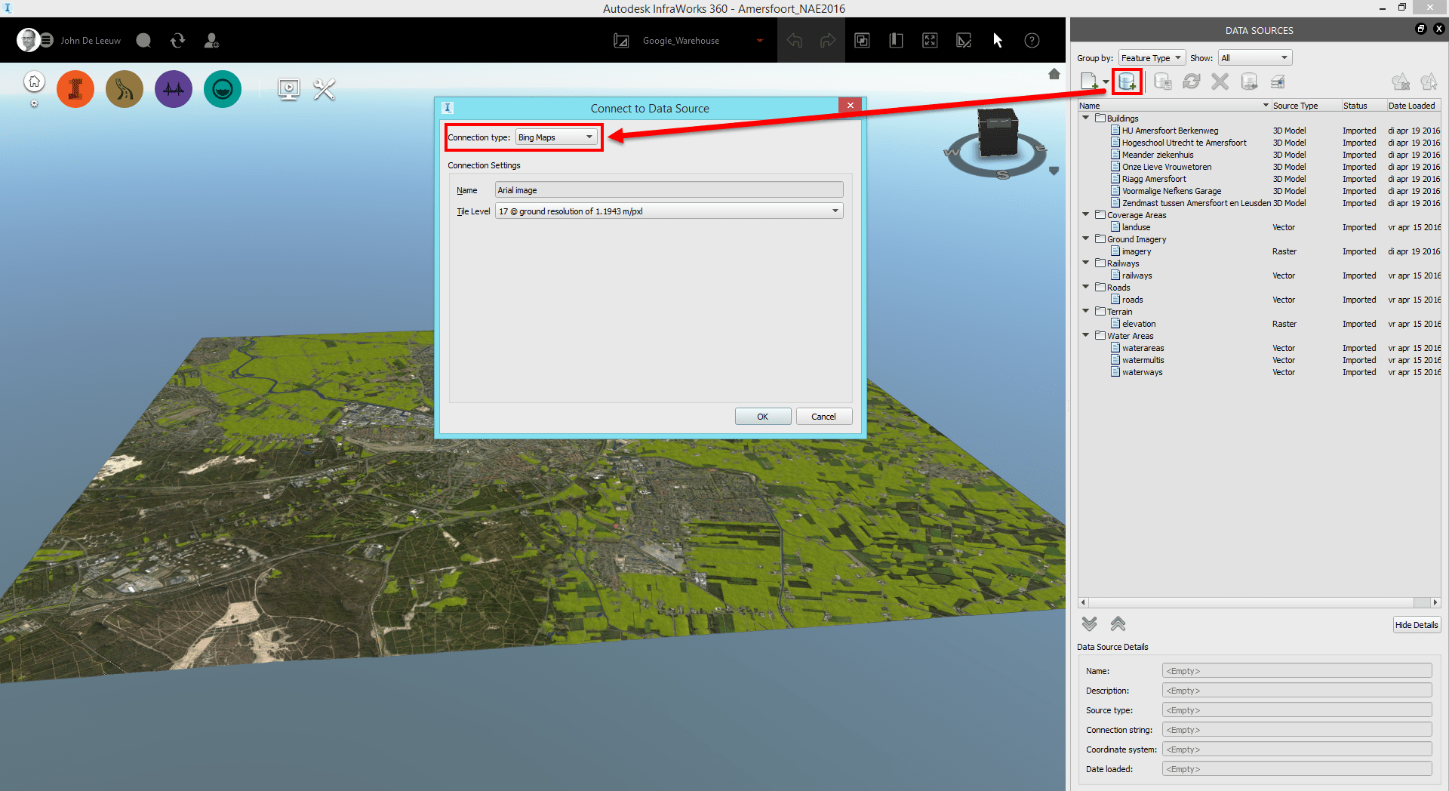Click the Home navigation icon
This screenshot has width=1449, height=791.
34,81
